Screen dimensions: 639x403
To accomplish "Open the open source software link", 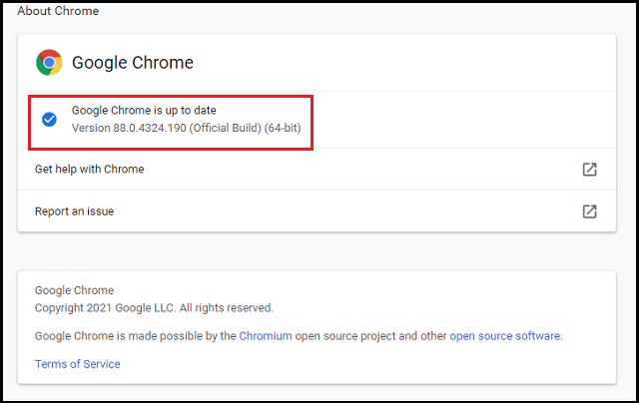I will [505, 336].
